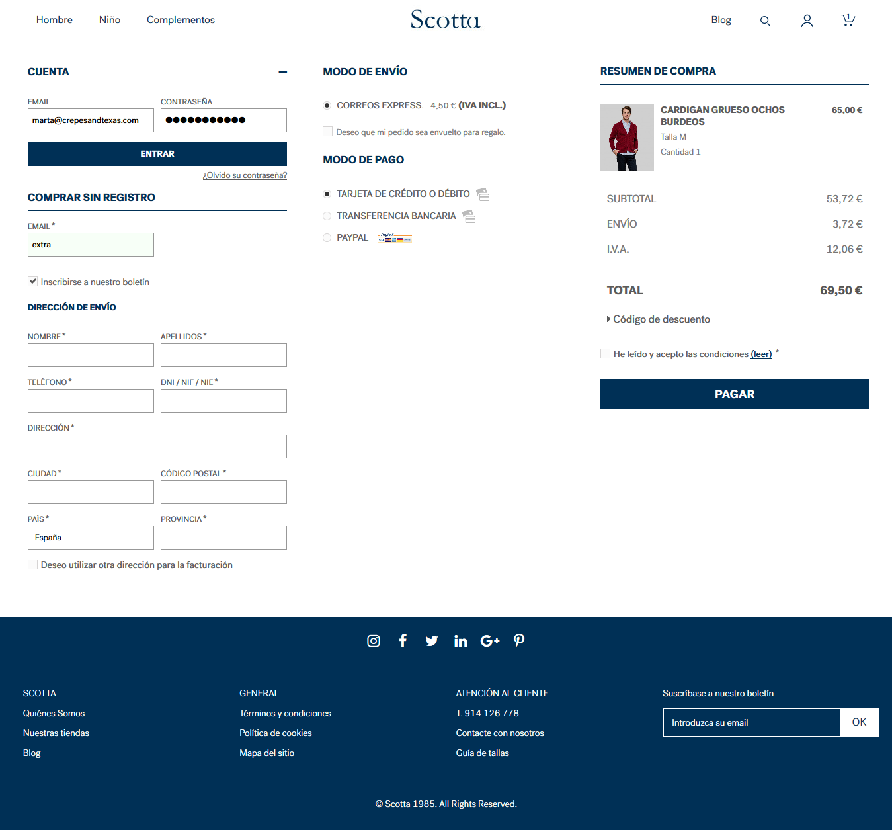Open the Complementos menu
This screenshot has width=892, height=830.
pos(181,20)
